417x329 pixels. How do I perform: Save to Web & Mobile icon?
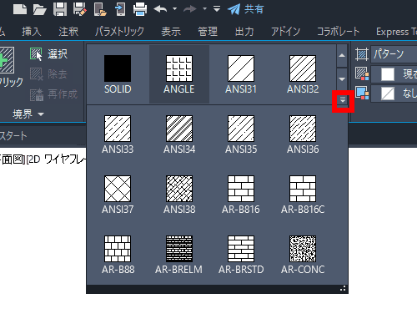[x=120, y=9]
